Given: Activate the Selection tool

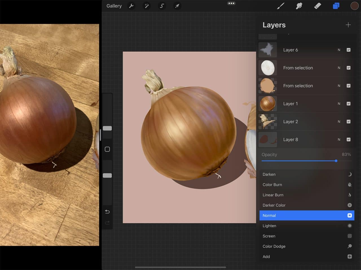Looking at the screenshot, I should [x=162, y=6].
